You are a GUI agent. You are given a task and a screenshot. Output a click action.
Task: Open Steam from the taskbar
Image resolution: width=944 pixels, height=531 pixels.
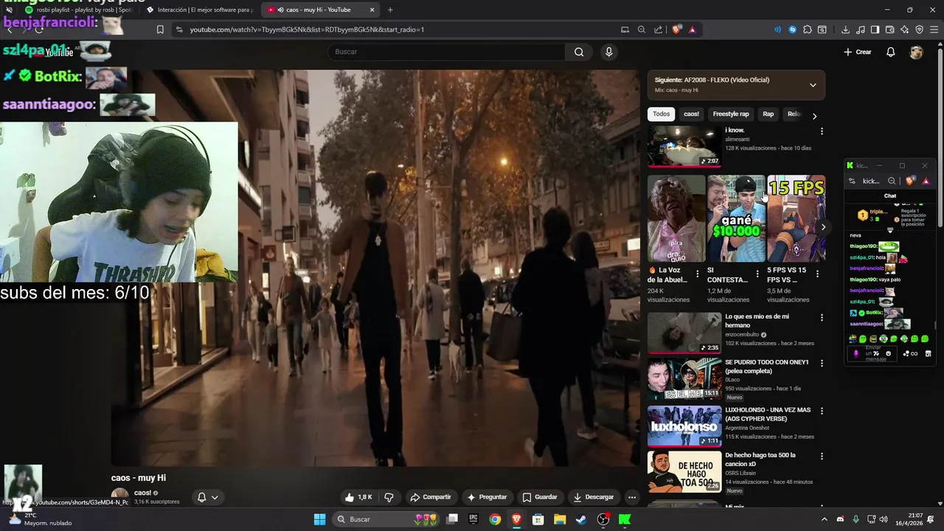[x=581, y=519]
